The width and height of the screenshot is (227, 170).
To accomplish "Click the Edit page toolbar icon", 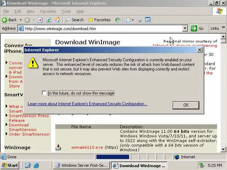I will click(148, 20).
